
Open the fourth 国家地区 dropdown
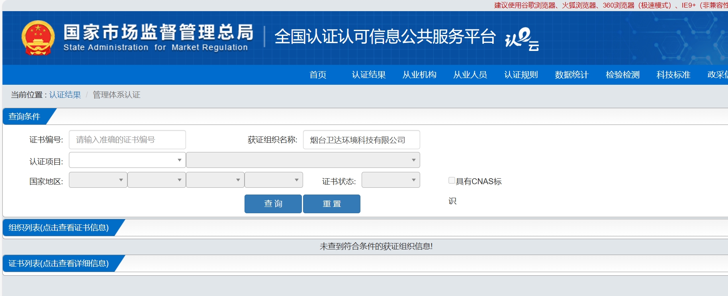tap(274, 180)
